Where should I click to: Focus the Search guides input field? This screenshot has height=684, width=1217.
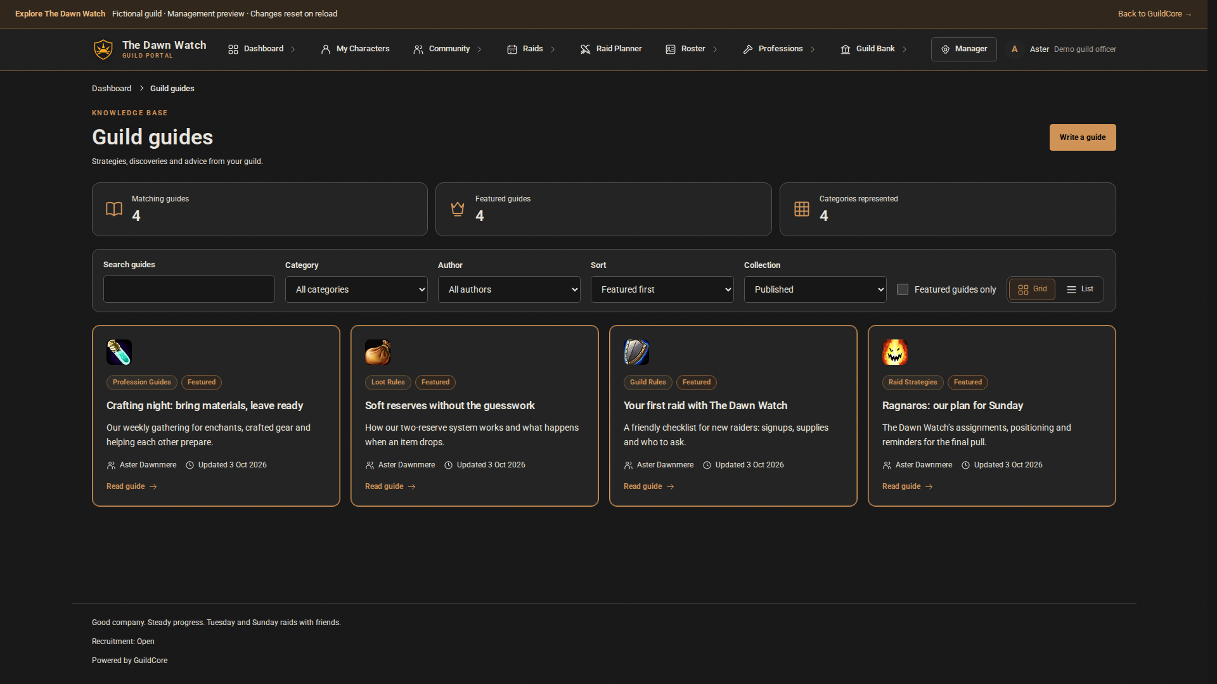[x=189, y=289]
